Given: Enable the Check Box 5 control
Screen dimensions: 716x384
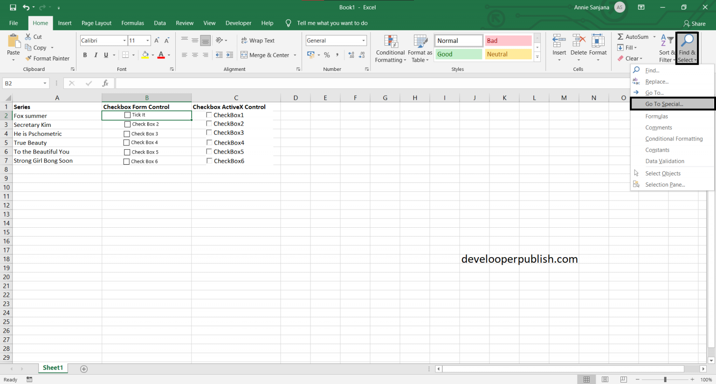Looking at the screenshot, I should click(126, 152).
